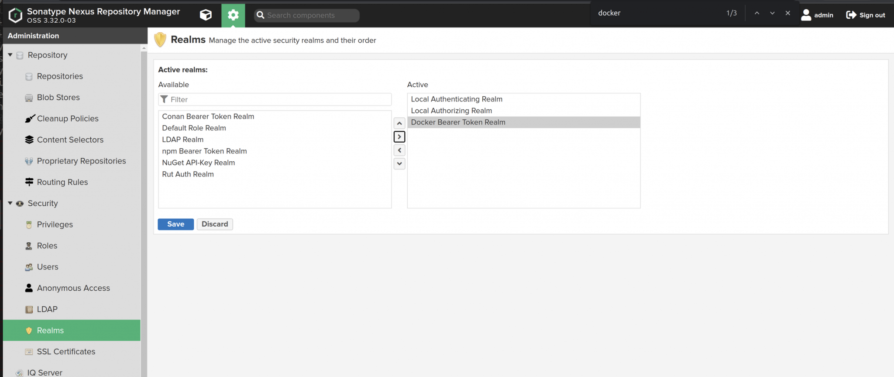Image resolution: width=894 pixels, height=377 pixels.
Task: Open Cleanup Policies page
Action: 67,119
